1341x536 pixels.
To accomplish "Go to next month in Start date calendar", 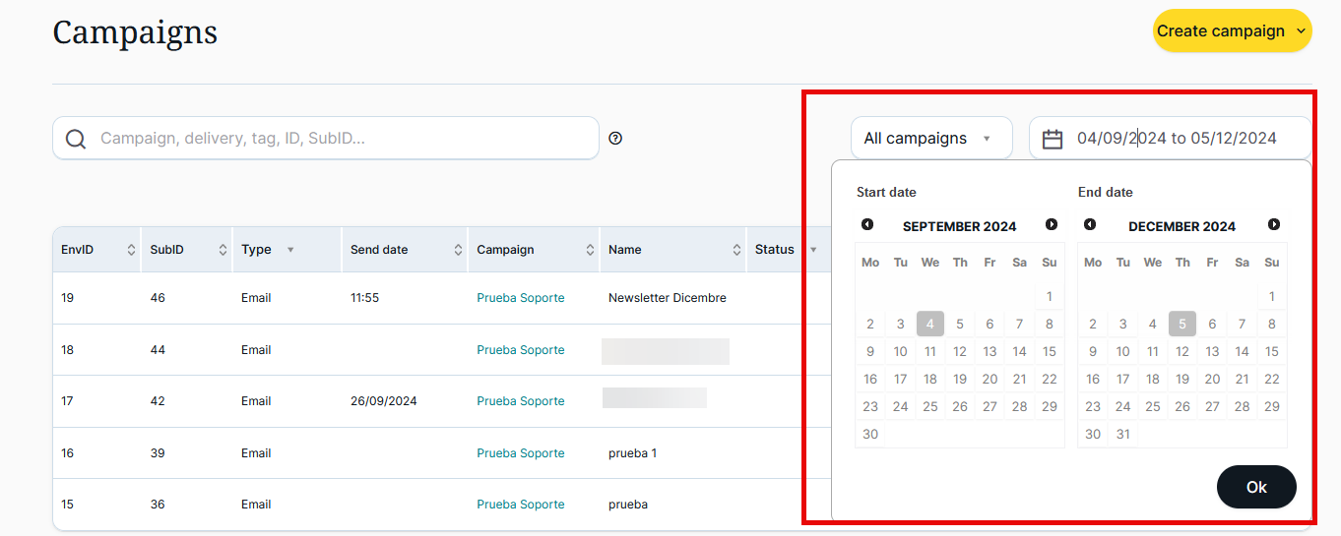I will (x=1052, y=225).
